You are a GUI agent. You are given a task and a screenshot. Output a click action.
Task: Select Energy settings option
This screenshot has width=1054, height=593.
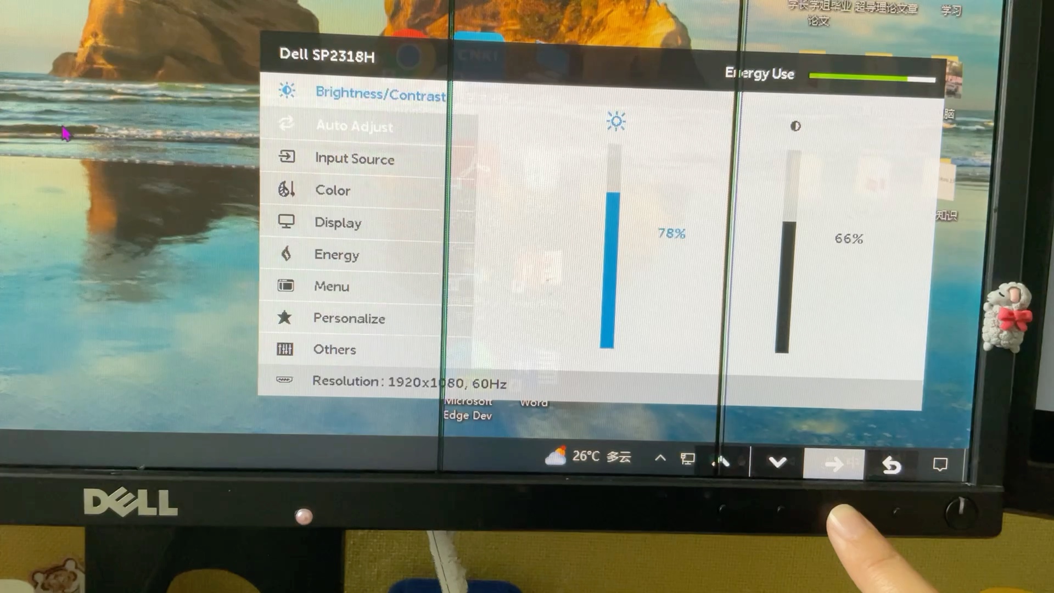[x=337, y=254]
